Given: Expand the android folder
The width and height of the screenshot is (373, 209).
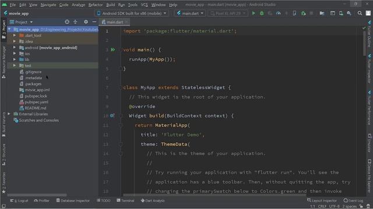Looking at the screenshot, I should click(x=15, y=48).
